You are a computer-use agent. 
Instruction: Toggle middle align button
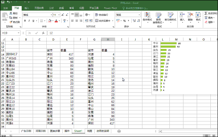pos(77,15)
